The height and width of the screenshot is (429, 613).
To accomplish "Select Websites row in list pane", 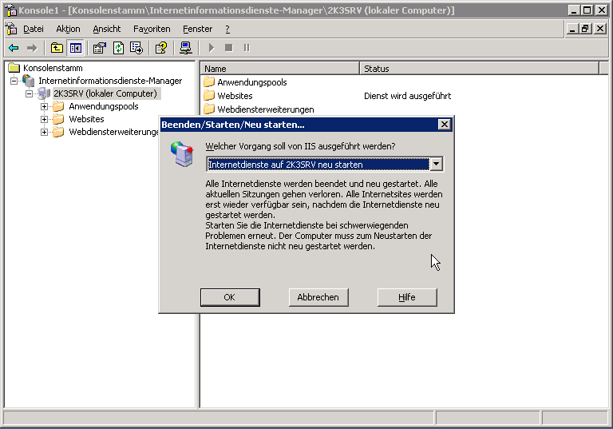I will [x=235, y=96].
